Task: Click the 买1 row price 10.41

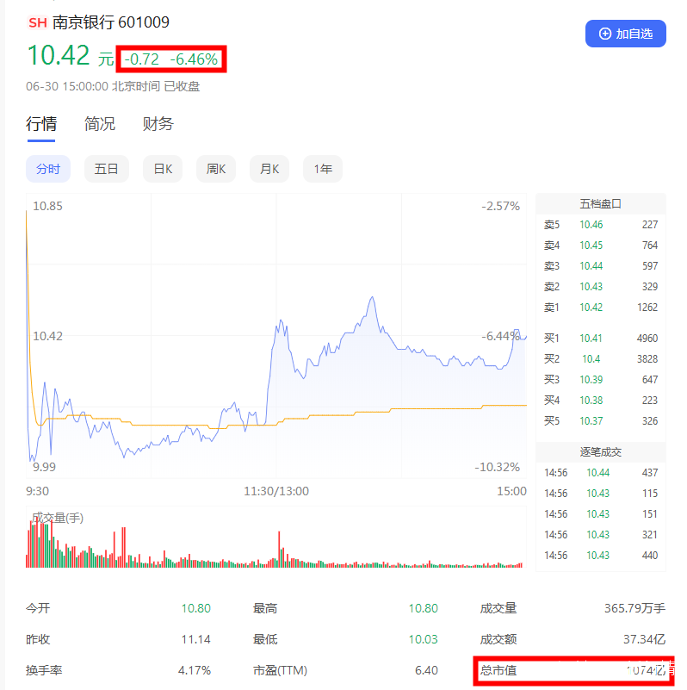Action: click(x=591, y=339)
